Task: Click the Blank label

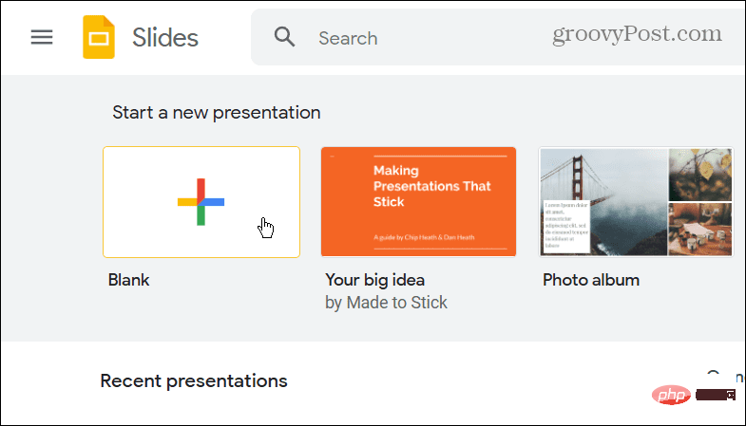Action: pyautogui.click(x=129, y=280)
